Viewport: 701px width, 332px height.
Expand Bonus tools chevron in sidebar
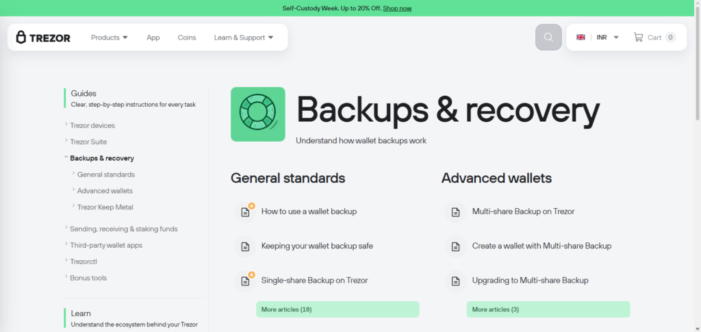tap(66, 277)
